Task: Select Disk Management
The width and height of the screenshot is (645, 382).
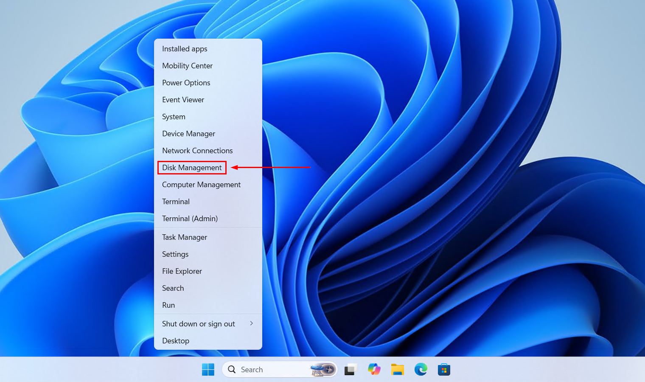Action: (208, 168)
